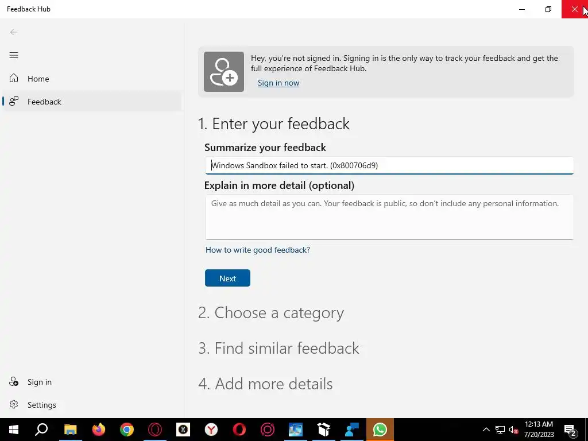Expand the Add more details step
This screenshot has width=588, height=441.
265,384
